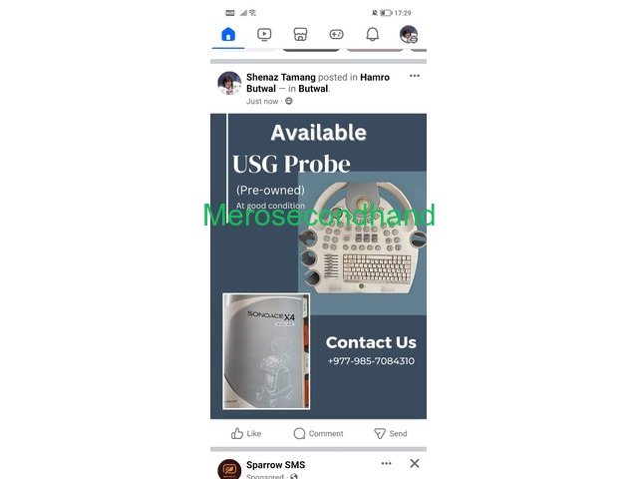Open the Marketplace icon
638x479 pixels.
click(x=300, y=34)
